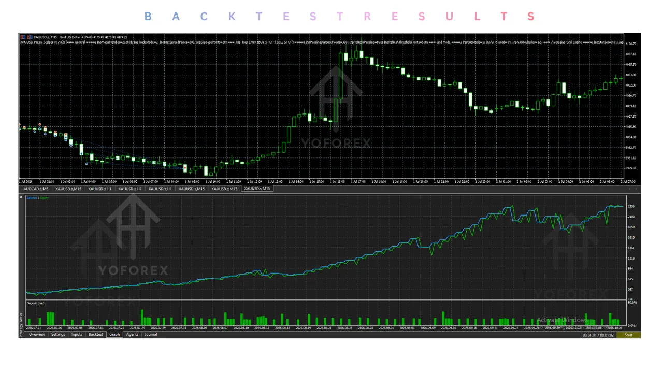663x373 pixels.
Task: Select the Graph tab
Action: tap(114, 335)
